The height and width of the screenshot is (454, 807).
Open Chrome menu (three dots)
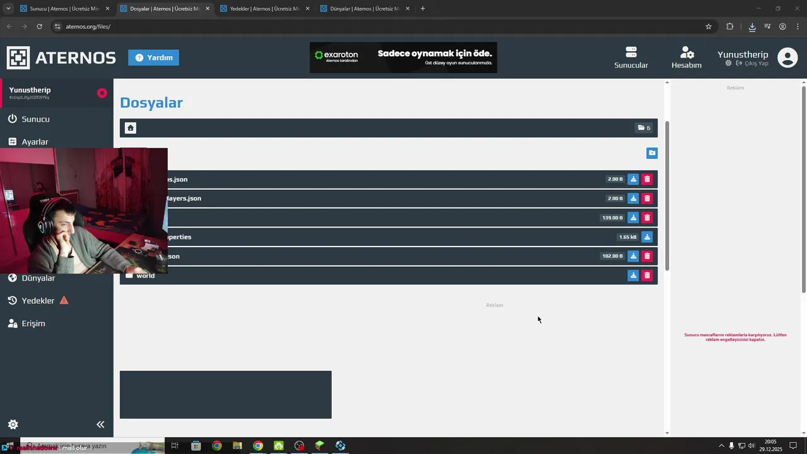[798, 26]
